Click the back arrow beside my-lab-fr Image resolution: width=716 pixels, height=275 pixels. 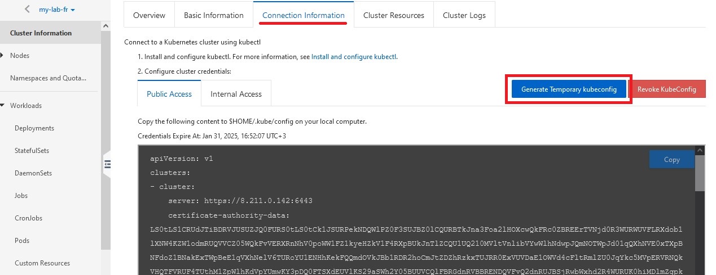[27, 10]
